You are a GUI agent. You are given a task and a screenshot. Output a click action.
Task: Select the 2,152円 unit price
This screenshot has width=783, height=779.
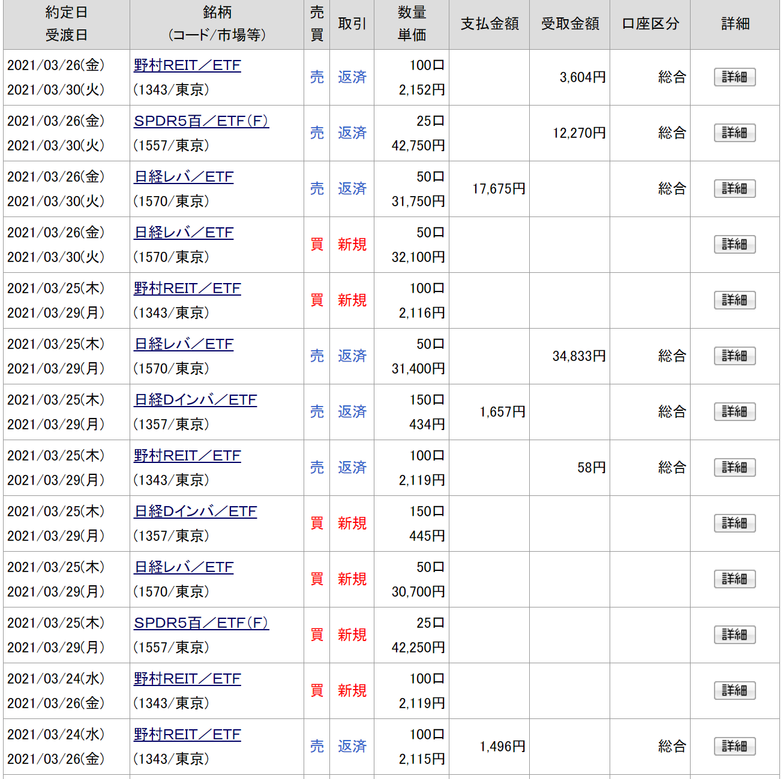422,90
